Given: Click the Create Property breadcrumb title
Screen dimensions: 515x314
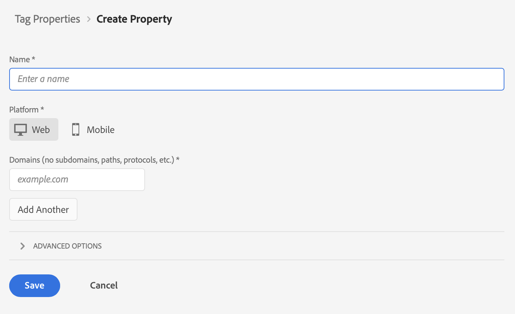Looking at the screenshot, I should pos(134,19).
